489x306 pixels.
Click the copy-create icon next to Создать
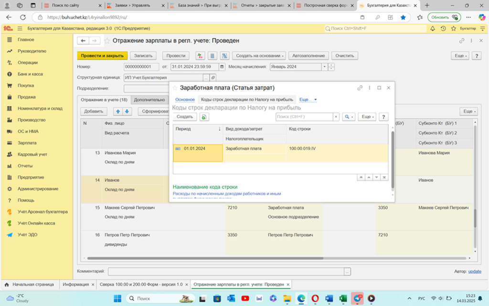point(204,117)
